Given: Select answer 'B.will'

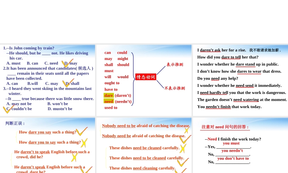Looking at the screenshot, I should 33,83.
